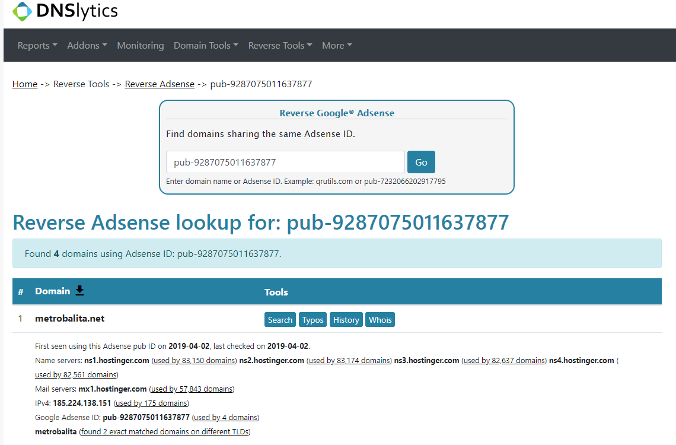Screen dimensions: 676x445
Task: Select ns3.hostinger.com name server text
Action: pyautogui.click(x=426, y=361)
